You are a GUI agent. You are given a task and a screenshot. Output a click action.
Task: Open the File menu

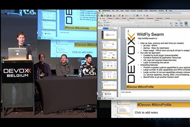click(113, 11)
